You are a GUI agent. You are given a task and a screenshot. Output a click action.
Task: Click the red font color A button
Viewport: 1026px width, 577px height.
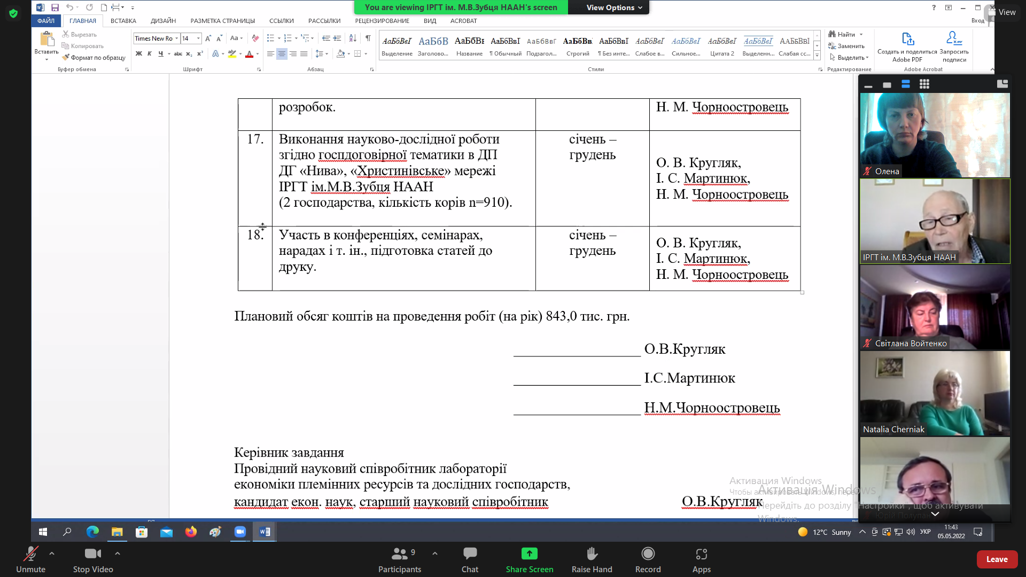tap(249, 54)
